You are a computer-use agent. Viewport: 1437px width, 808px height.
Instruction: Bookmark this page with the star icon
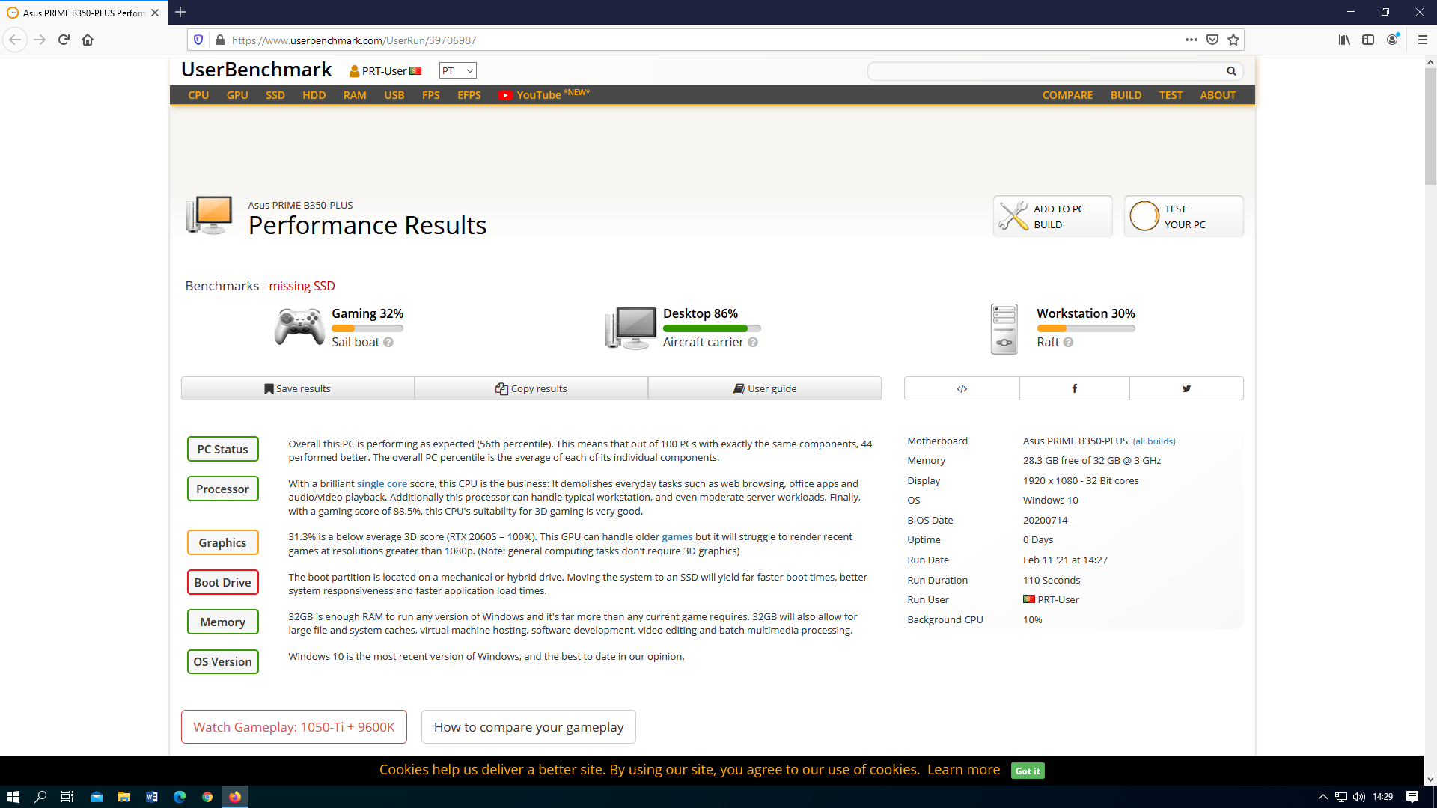1233,40
